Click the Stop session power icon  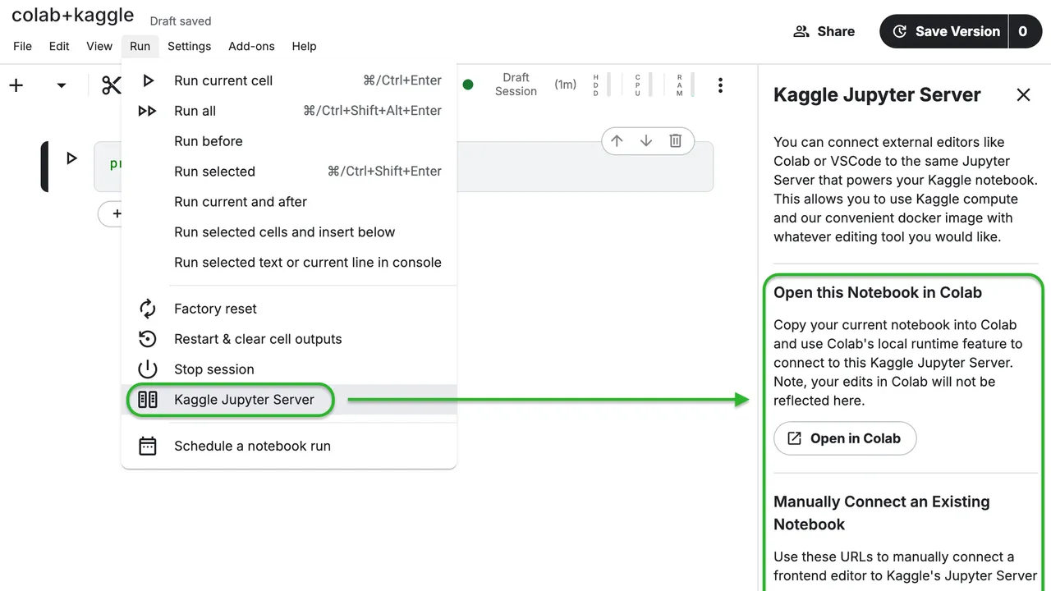pos(148,369)
